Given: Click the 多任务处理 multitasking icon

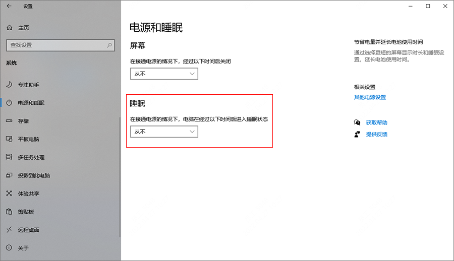Looking at the screenshot, I should point(9,157).
